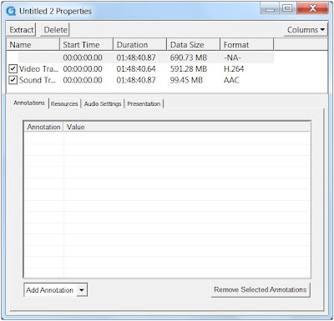Click the QuickTime icon in title bar
334x321 pixels.
pyautogui.click(x=11, y=11)
